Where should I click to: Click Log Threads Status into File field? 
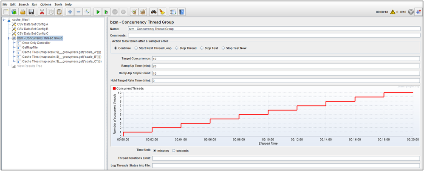click(286, 165)
